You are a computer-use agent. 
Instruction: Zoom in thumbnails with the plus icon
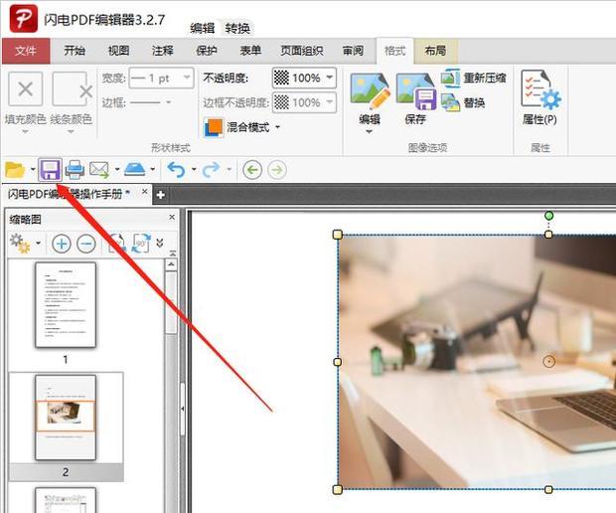[x=62, y=244]
